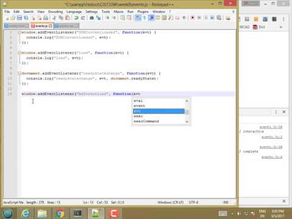
Task: Save the current file via toolbar
Action: tap(19, 18)
